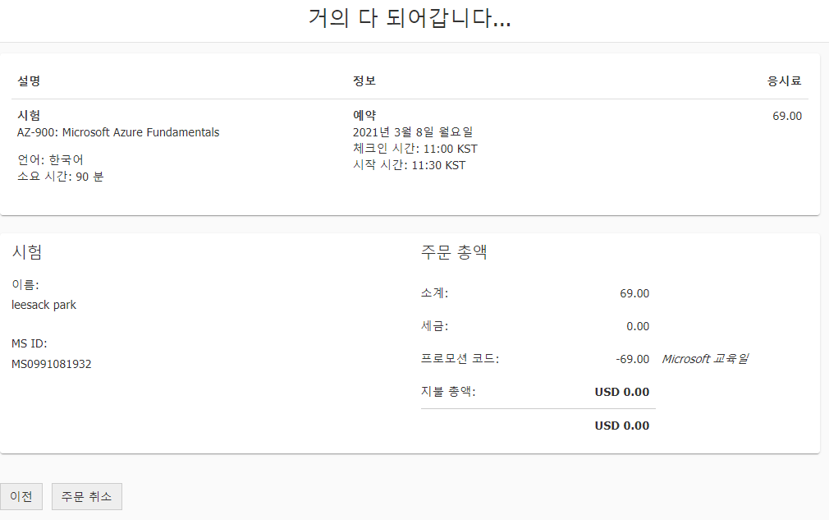Click the 소계: label
The width and height of the screenshot is (829, 520).
click(434, 293)
